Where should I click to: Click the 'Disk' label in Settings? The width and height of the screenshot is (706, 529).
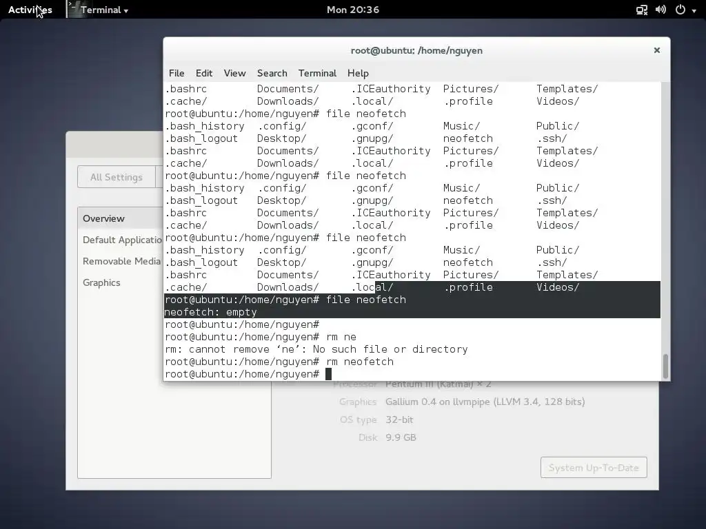point(367,437)
